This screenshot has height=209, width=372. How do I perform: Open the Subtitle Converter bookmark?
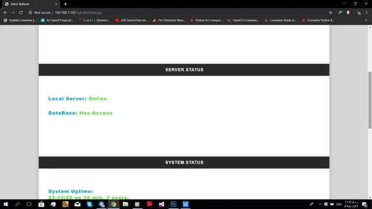(20, 20)
